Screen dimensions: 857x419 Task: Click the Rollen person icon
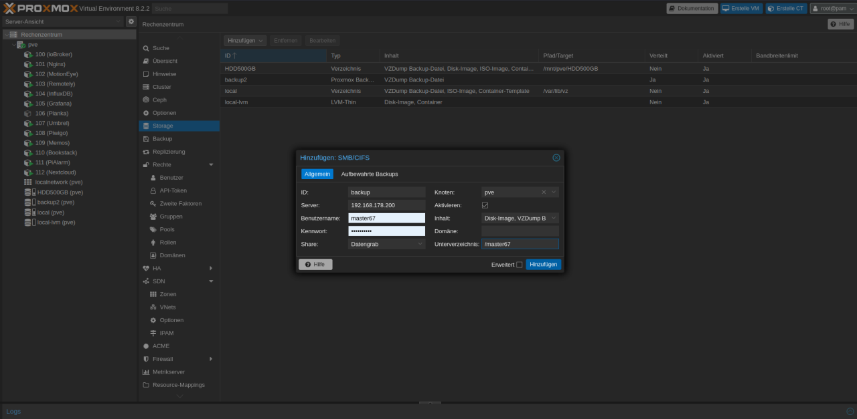tap(153, 242)
